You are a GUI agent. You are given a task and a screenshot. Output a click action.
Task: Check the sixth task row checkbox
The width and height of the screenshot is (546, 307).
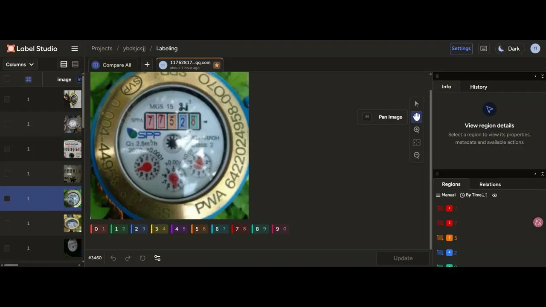click(7, 223)
